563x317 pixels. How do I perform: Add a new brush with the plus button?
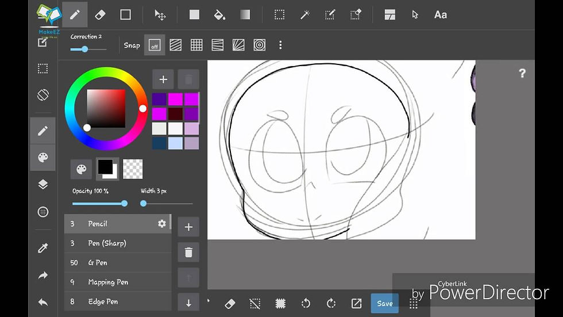point(188,227)
